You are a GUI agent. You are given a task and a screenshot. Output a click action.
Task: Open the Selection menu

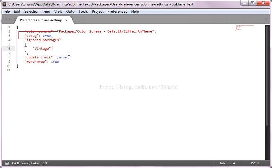pyautogui.click(x=32, y=12)
